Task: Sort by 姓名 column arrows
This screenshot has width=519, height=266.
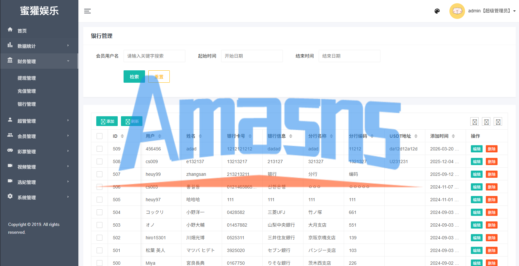Action: tap(200, 136)
